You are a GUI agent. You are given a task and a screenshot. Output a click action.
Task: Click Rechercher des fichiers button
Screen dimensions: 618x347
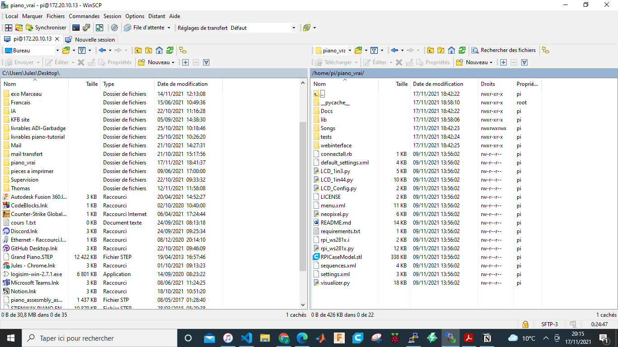504,50
